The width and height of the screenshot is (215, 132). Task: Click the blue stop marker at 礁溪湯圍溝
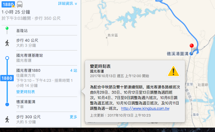click(191, 54)
